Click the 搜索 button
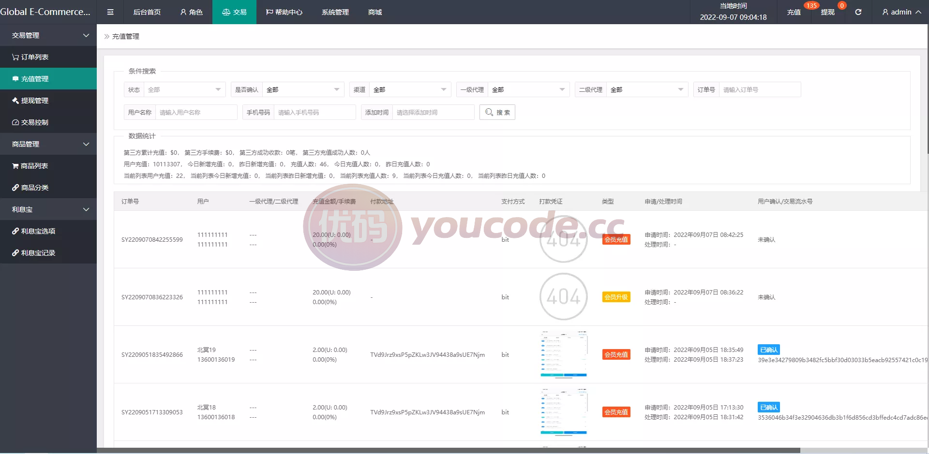 click(x=497, y=112)
